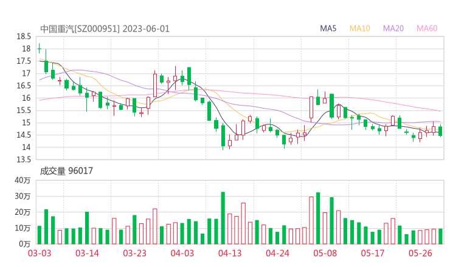Click the 05-26 date axis label

420,253
